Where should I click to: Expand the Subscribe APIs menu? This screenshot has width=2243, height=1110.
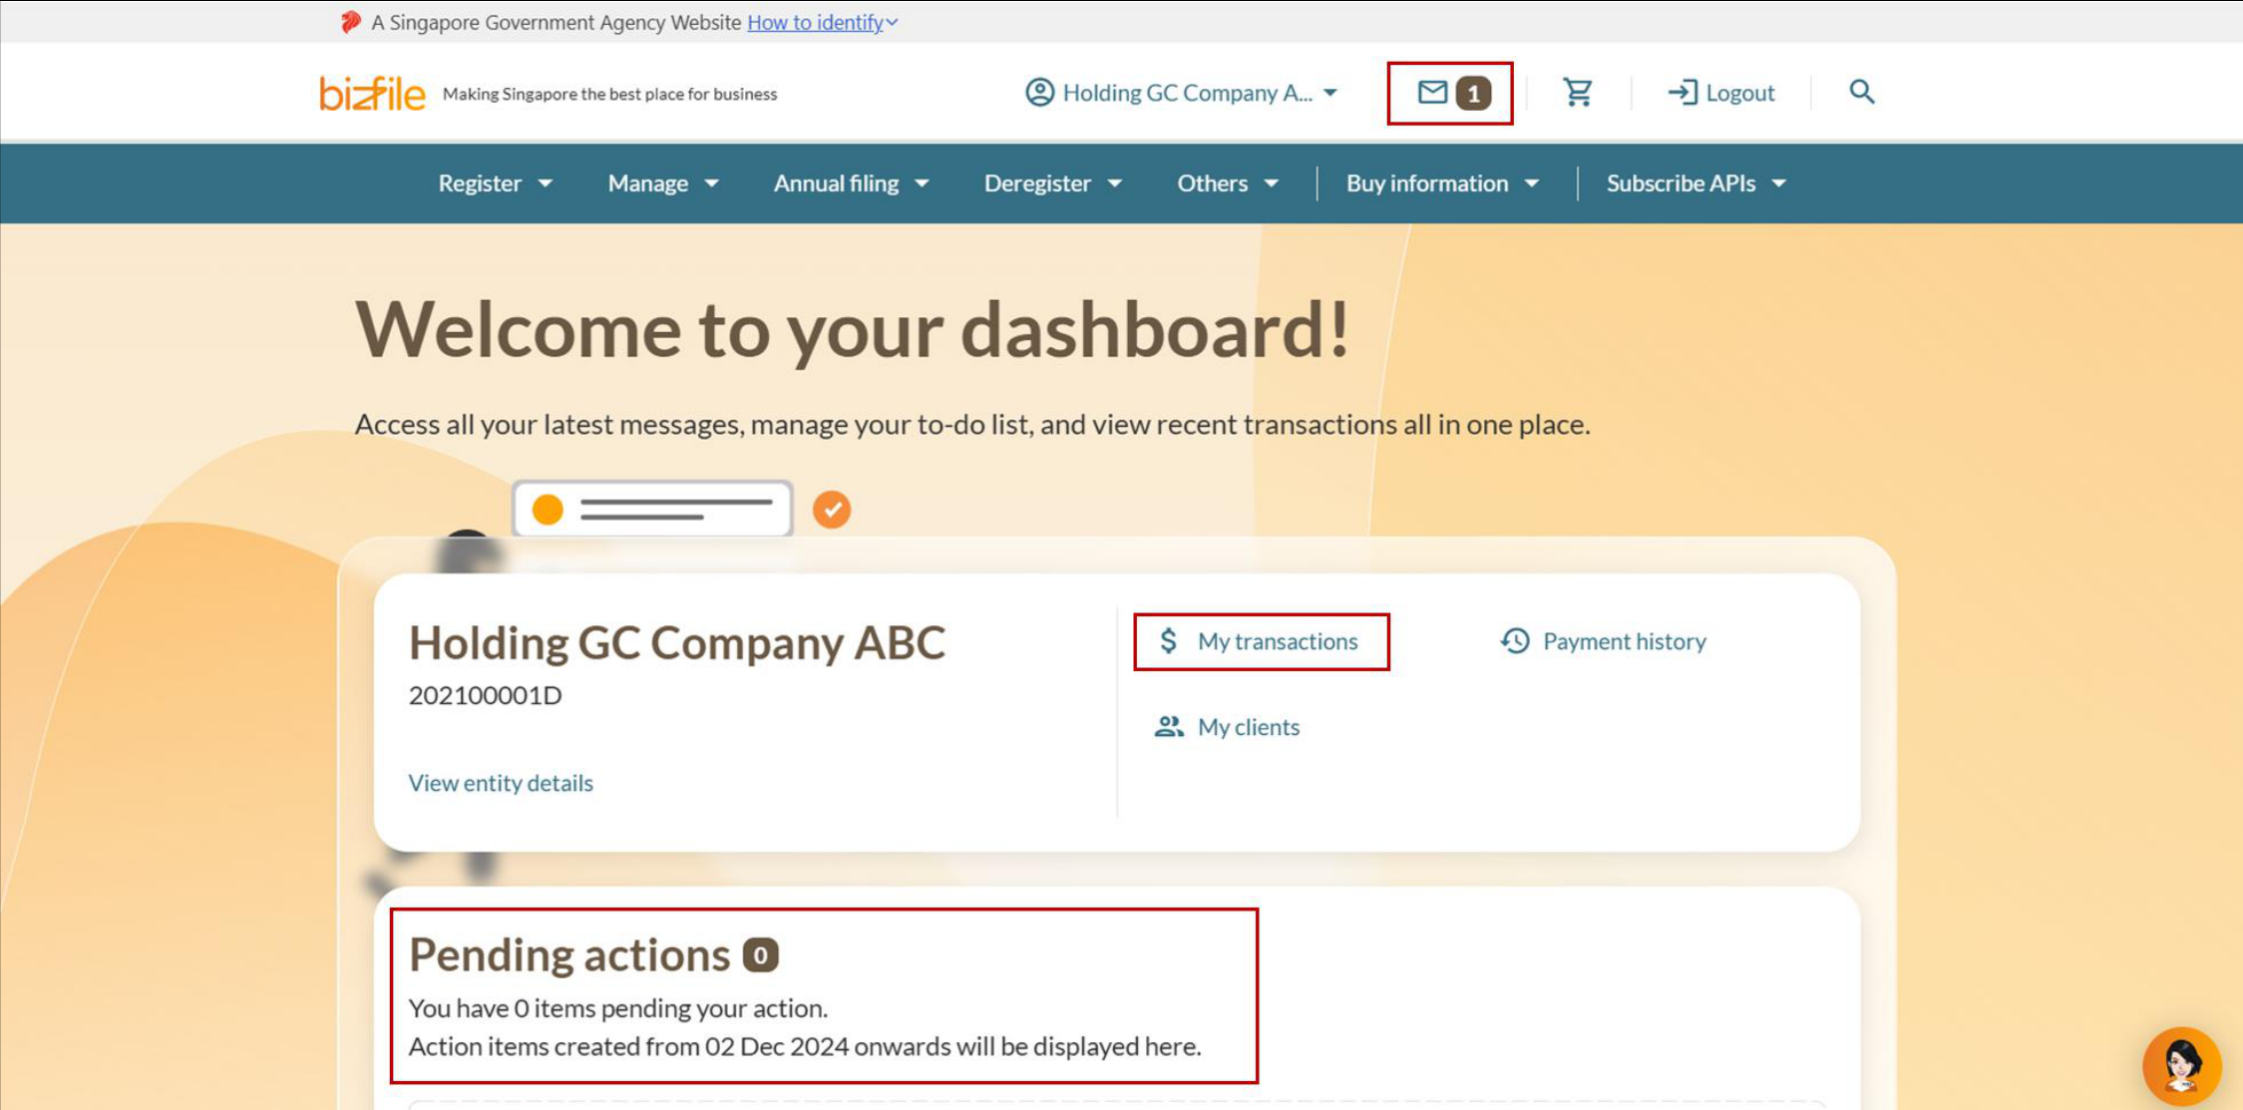[x=1695, y=183]
